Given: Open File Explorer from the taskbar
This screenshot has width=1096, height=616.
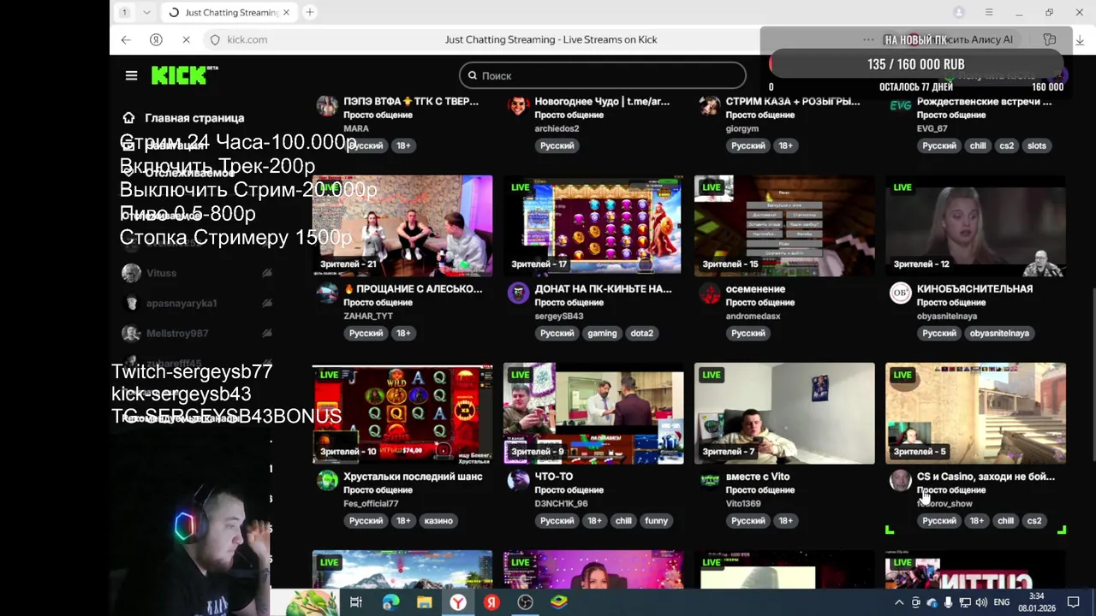Looking at the screenshot, I should (x=424, y=602).
